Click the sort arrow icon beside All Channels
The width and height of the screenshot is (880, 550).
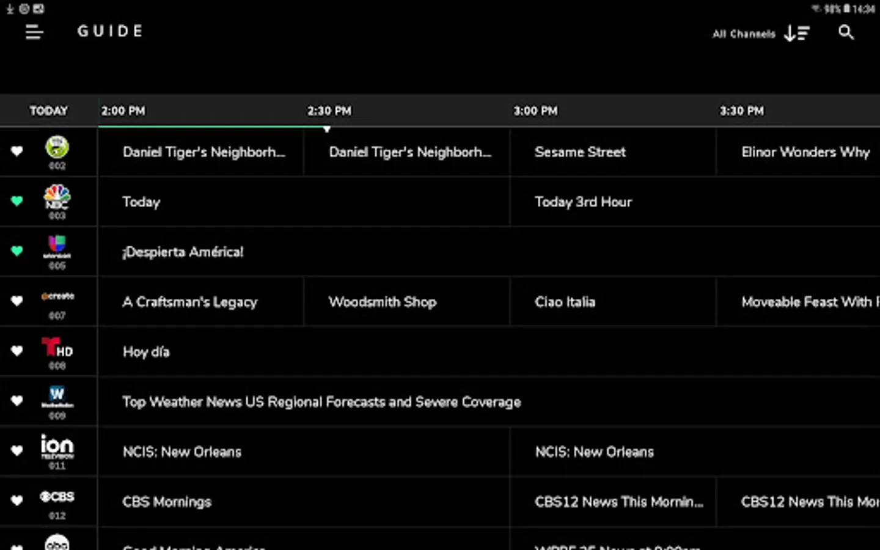pyautogui.click(x=797, y=33)
